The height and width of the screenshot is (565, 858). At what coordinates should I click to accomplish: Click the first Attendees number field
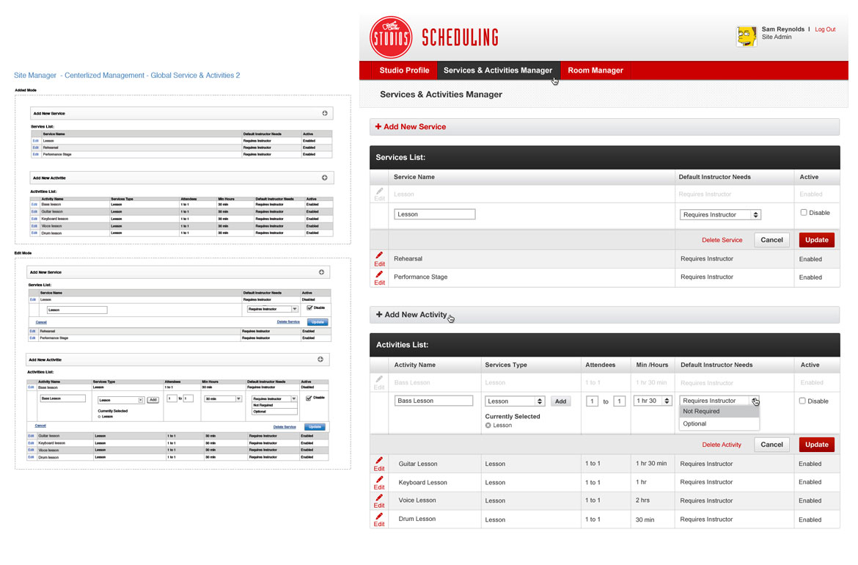pyautogui.click(x=592, y=401)
